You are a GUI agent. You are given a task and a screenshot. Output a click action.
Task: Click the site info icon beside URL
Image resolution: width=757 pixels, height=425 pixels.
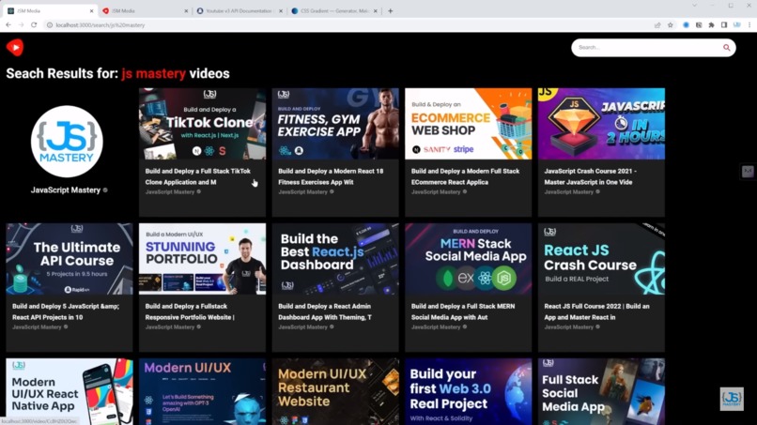[x=49, y=25]
